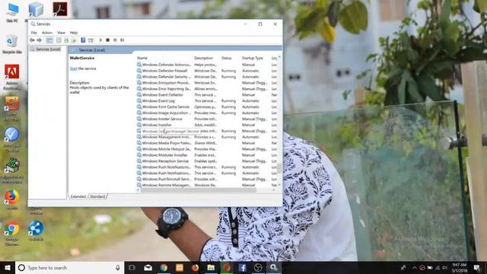Screen dimensions: 487x274
Task: Open the File menu
Action: click(x=33, y=33)
